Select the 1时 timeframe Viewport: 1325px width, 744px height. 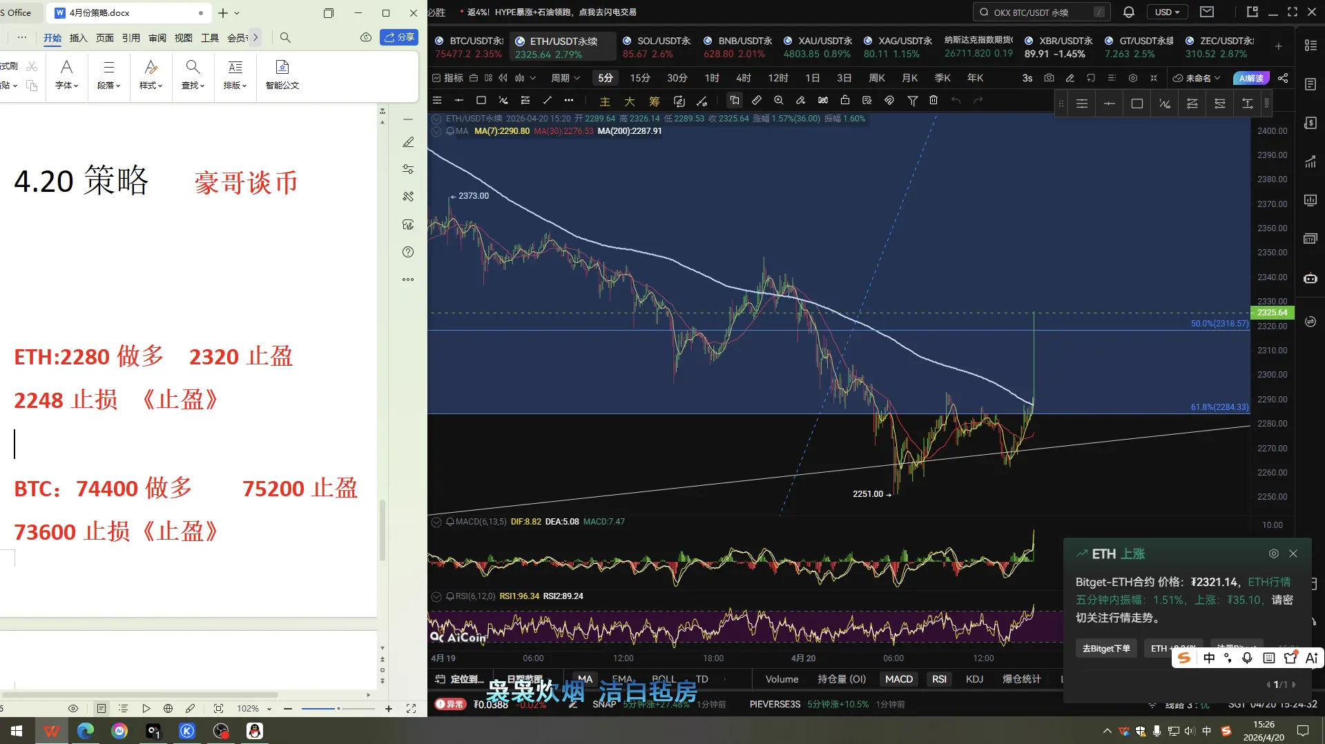712,78
